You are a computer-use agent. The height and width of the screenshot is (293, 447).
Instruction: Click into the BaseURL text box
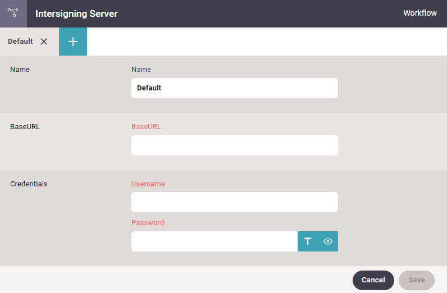pyautogui.click(x=234, y=145)
